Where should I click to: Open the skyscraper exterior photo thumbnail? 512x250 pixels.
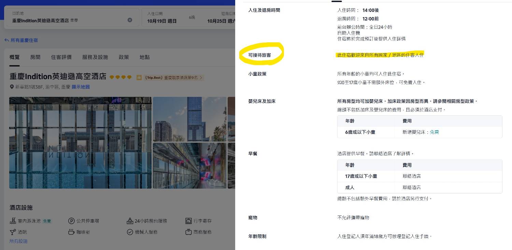tap(190, 119)
